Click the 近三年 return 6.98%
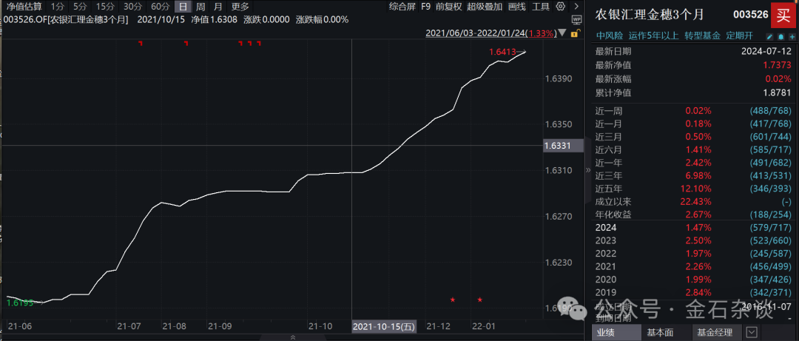This screenshot has width=799, height=341. click(x=698, y=175)
